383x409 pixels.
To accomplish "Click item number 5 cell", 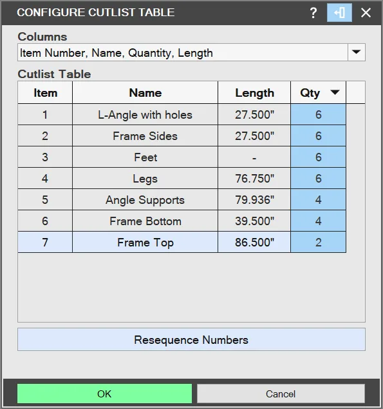I will [x=45, y=200].
